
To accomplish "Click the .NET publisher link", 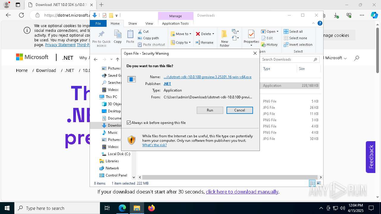I will point(167,84).
